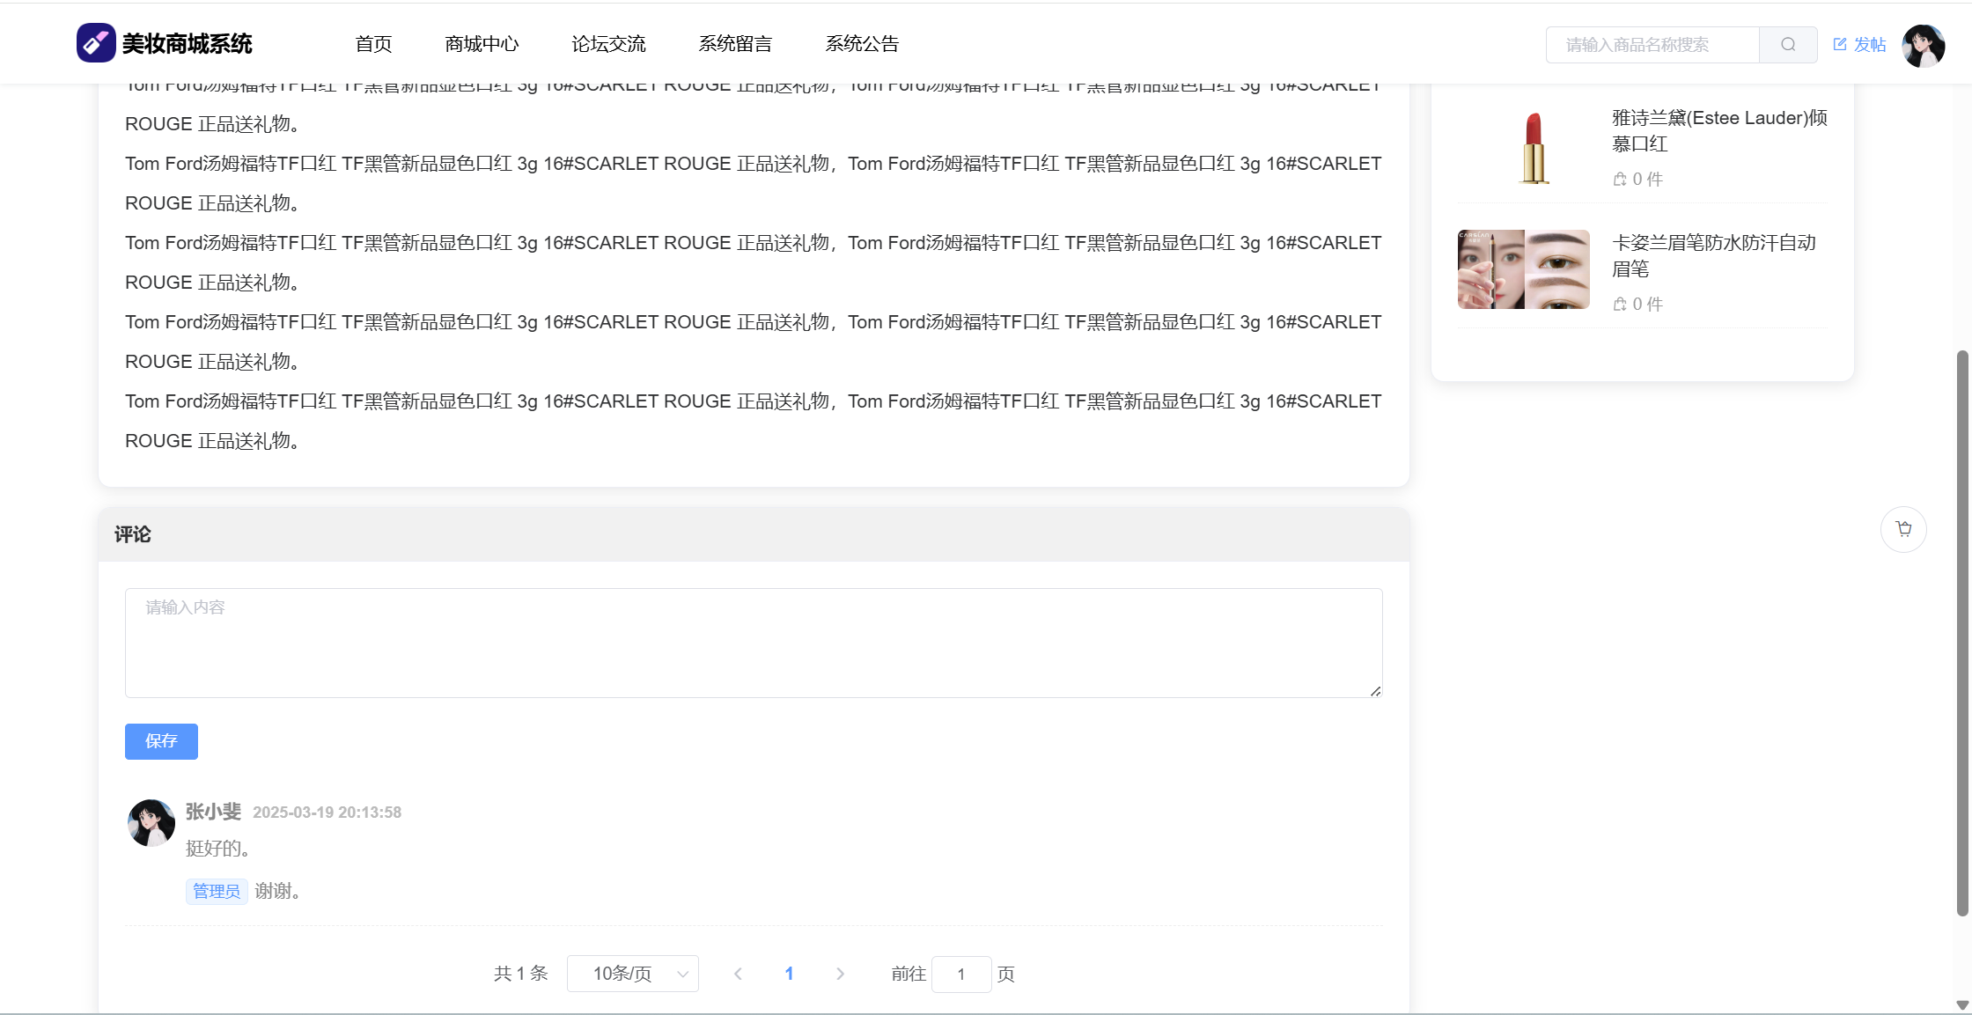Navigate to 论坛交流 menu
Image resolution: width=1972 pixels, height=1015 pixels.
click(608, 44)
